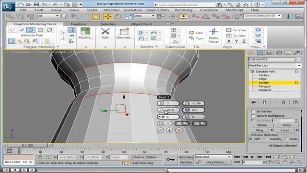Click the Grow selection button
Screen dimensions: 307x173
[x=287, y=125]
